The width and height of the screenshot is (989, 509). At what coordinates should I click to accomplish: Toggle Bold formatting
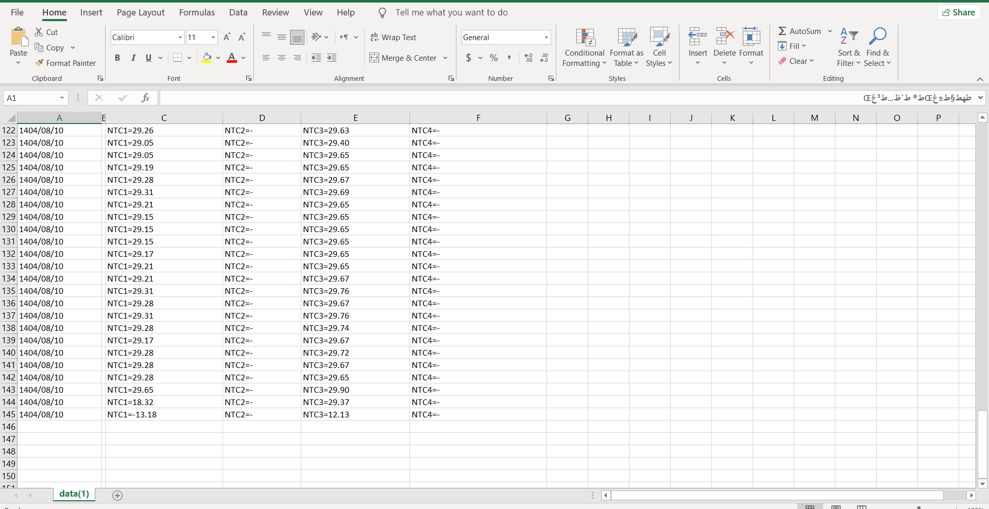pos(117,58)
